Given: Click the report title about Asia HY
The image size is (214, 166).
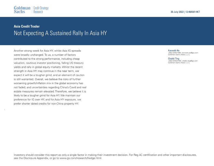Looking at the screenshot, I should pos(60,33).
